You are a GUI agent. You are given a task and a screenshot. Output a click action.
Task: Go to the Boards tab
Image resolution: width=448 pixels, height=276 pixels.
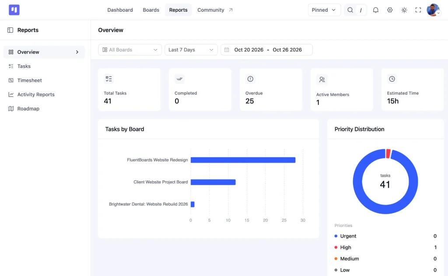pyautogui.click(x=151, y=10)
